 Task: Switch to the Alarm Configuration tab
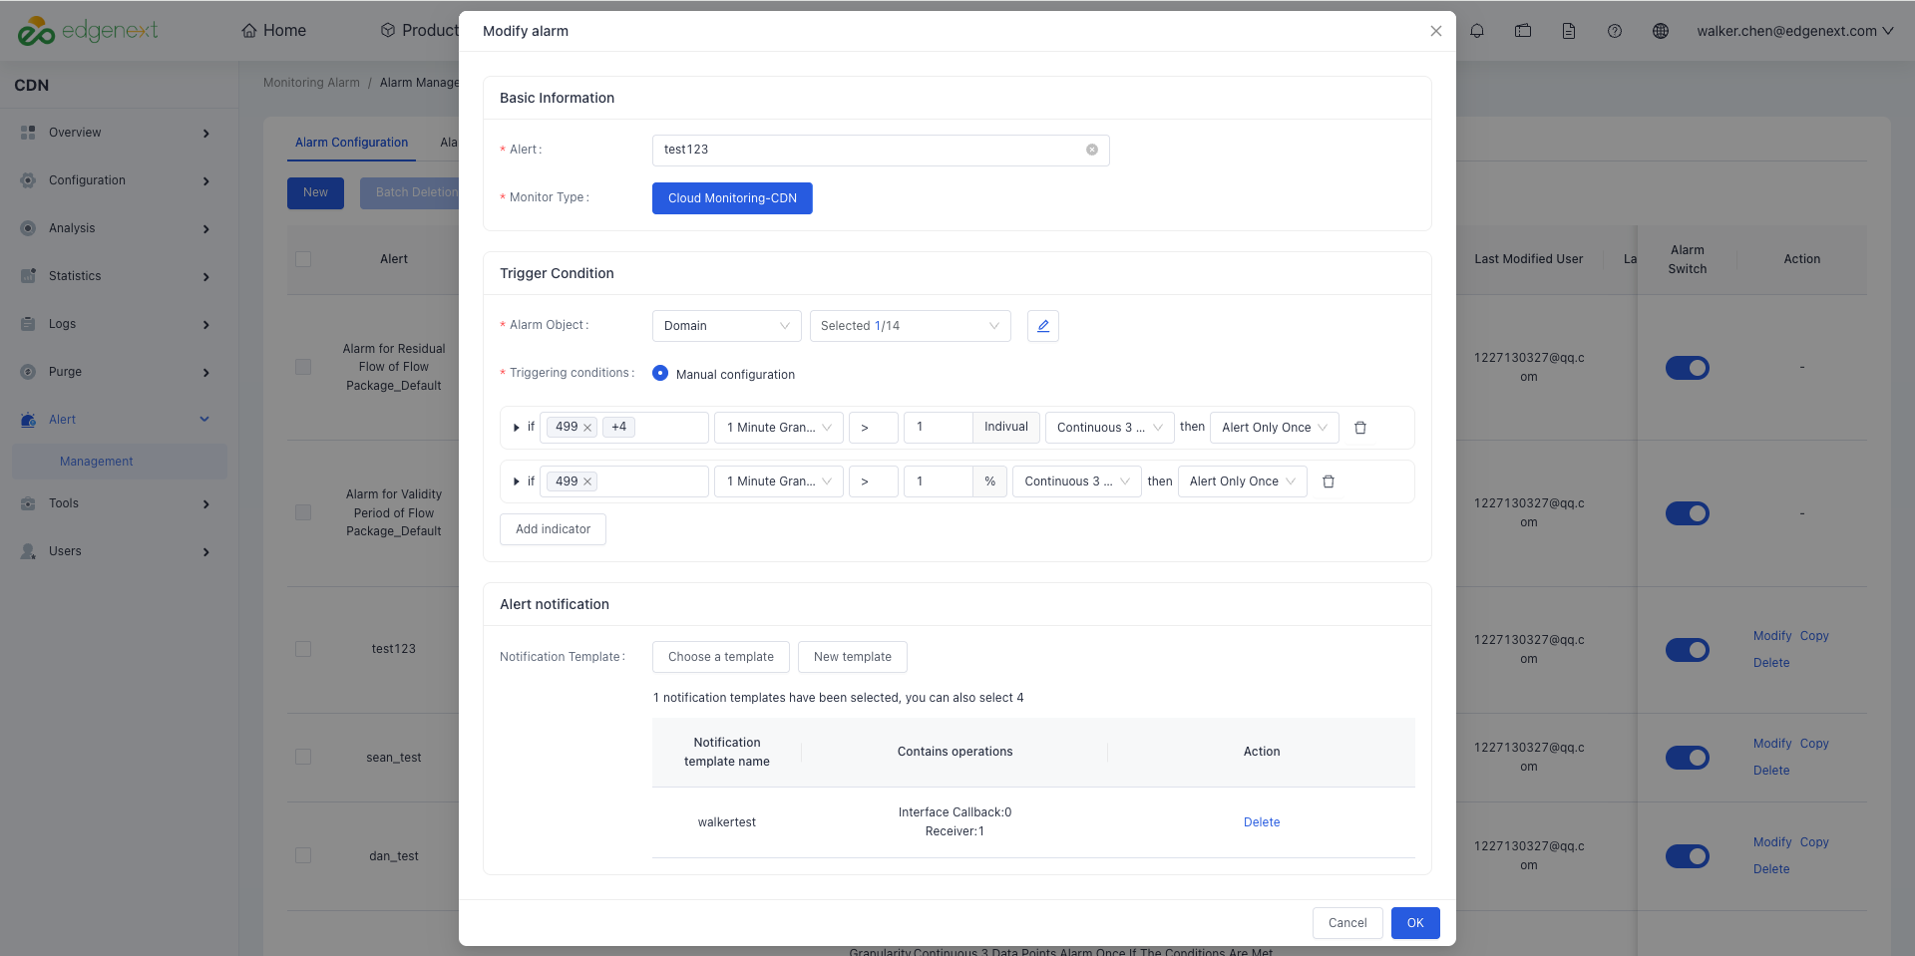(351, 143)
